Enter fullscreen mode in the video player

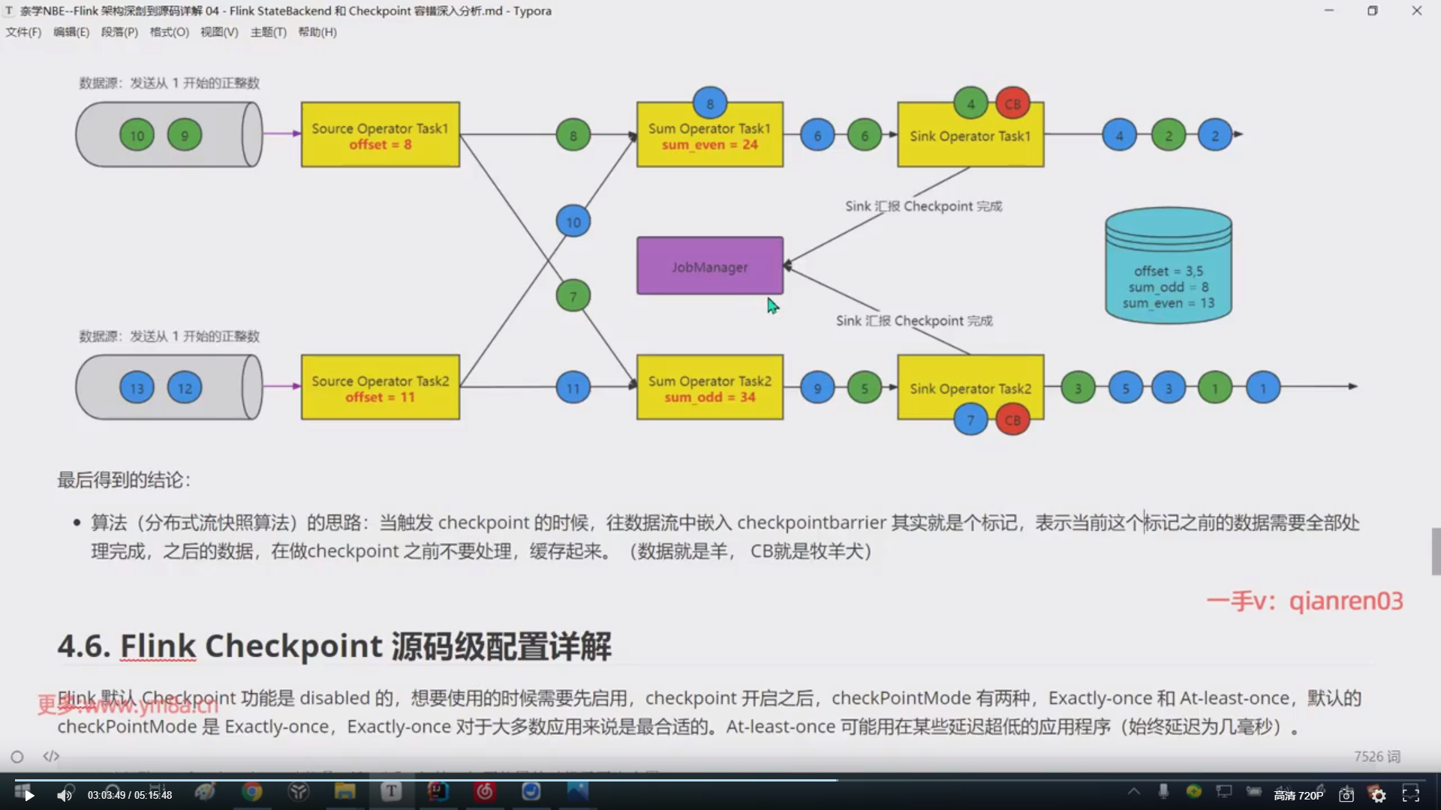click(1412, 795)
